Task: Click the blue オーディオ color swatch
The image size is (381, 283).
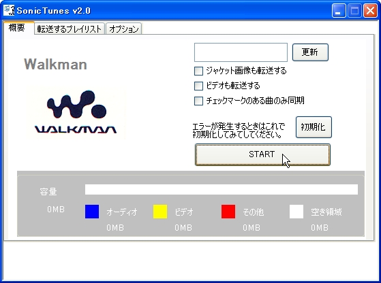Action: point(92,212)
